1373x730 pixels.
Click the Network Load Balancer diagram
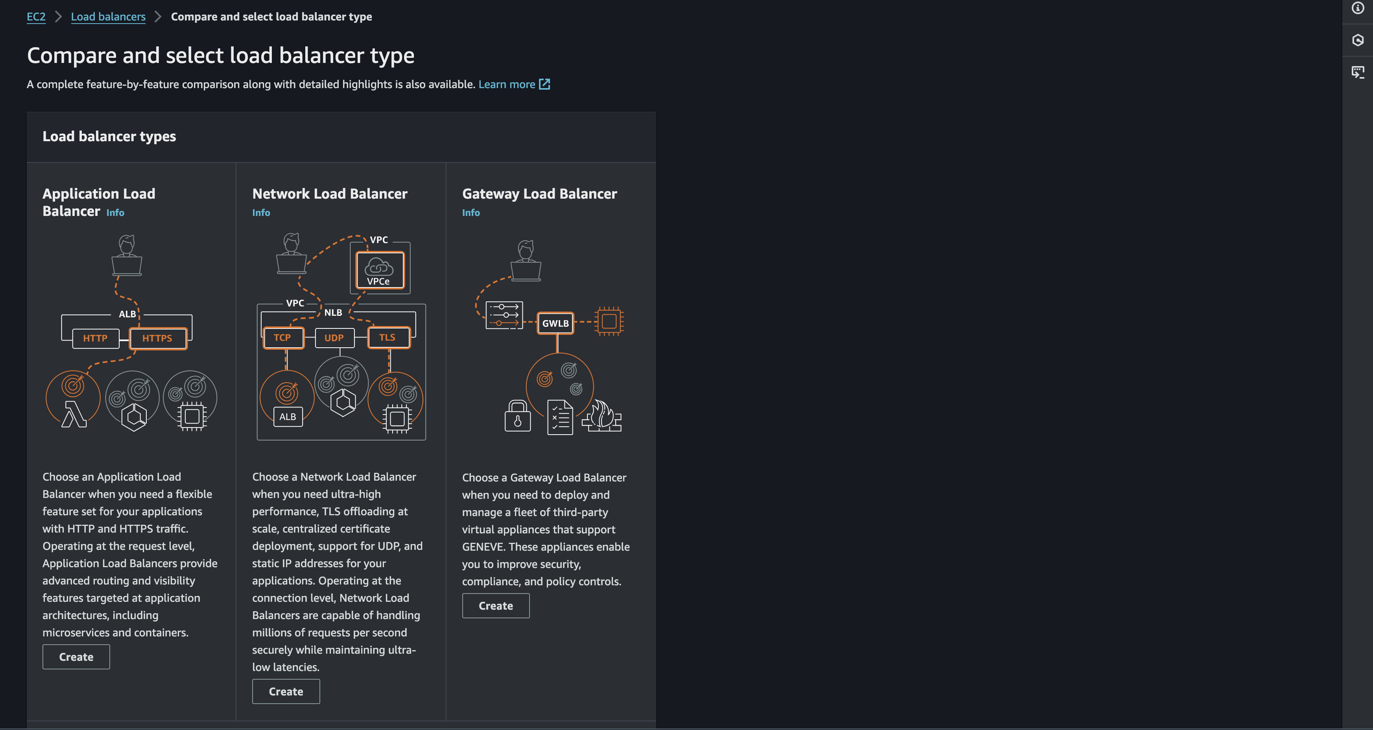click(341, 337)
